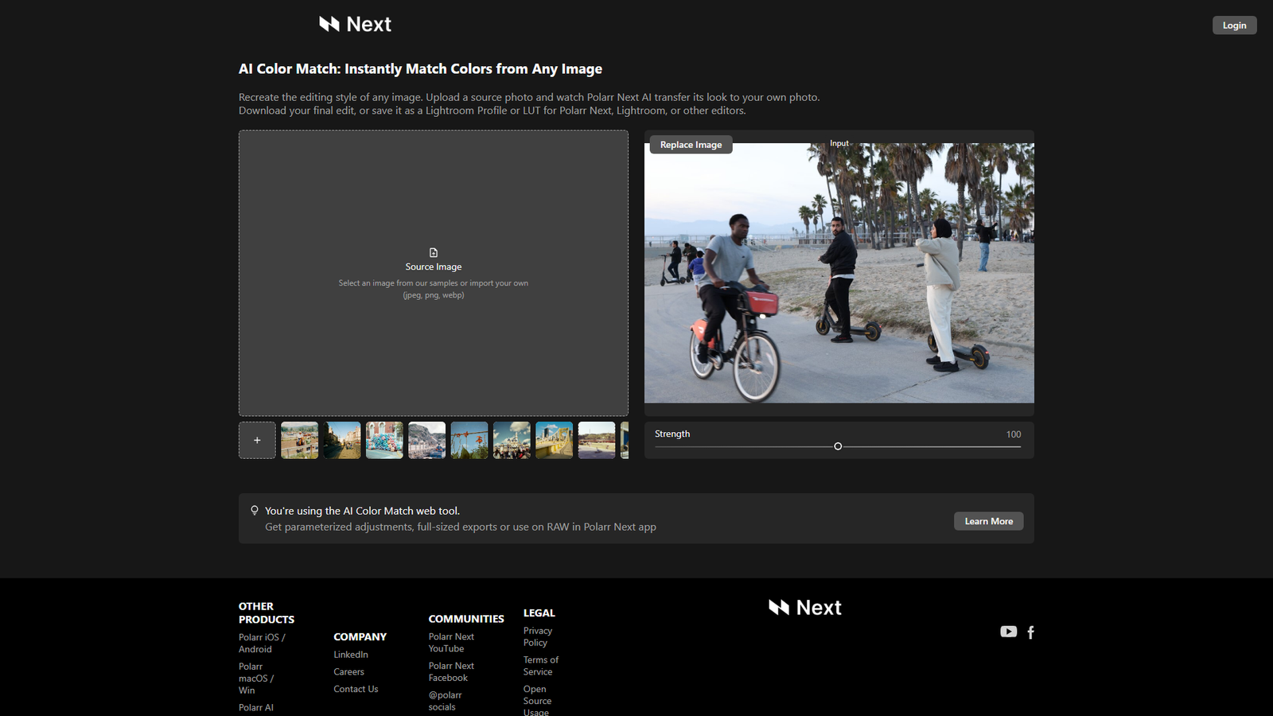Open the Facebook icon in footer
This screenshot has width=1273, height=716.
coord(1031,632)
